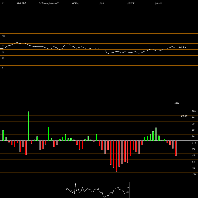Click the (5,5 parameter text in header

pyautogui.click(x=102, y=3)
